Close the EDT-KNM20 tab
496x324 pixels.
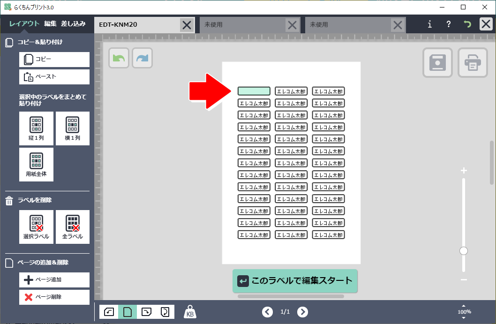(x=187, y=25)
